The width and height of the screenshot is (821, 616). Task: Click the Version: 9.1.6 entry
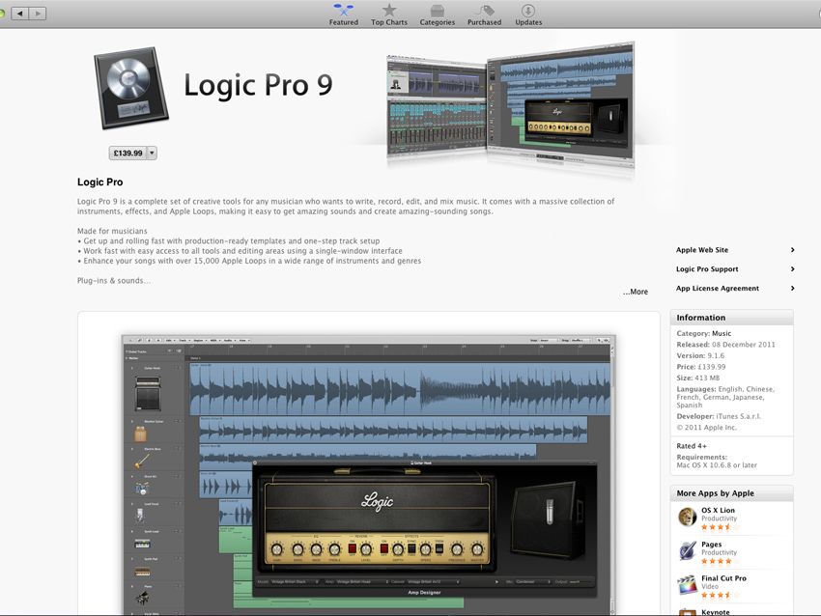coord(700,355)
